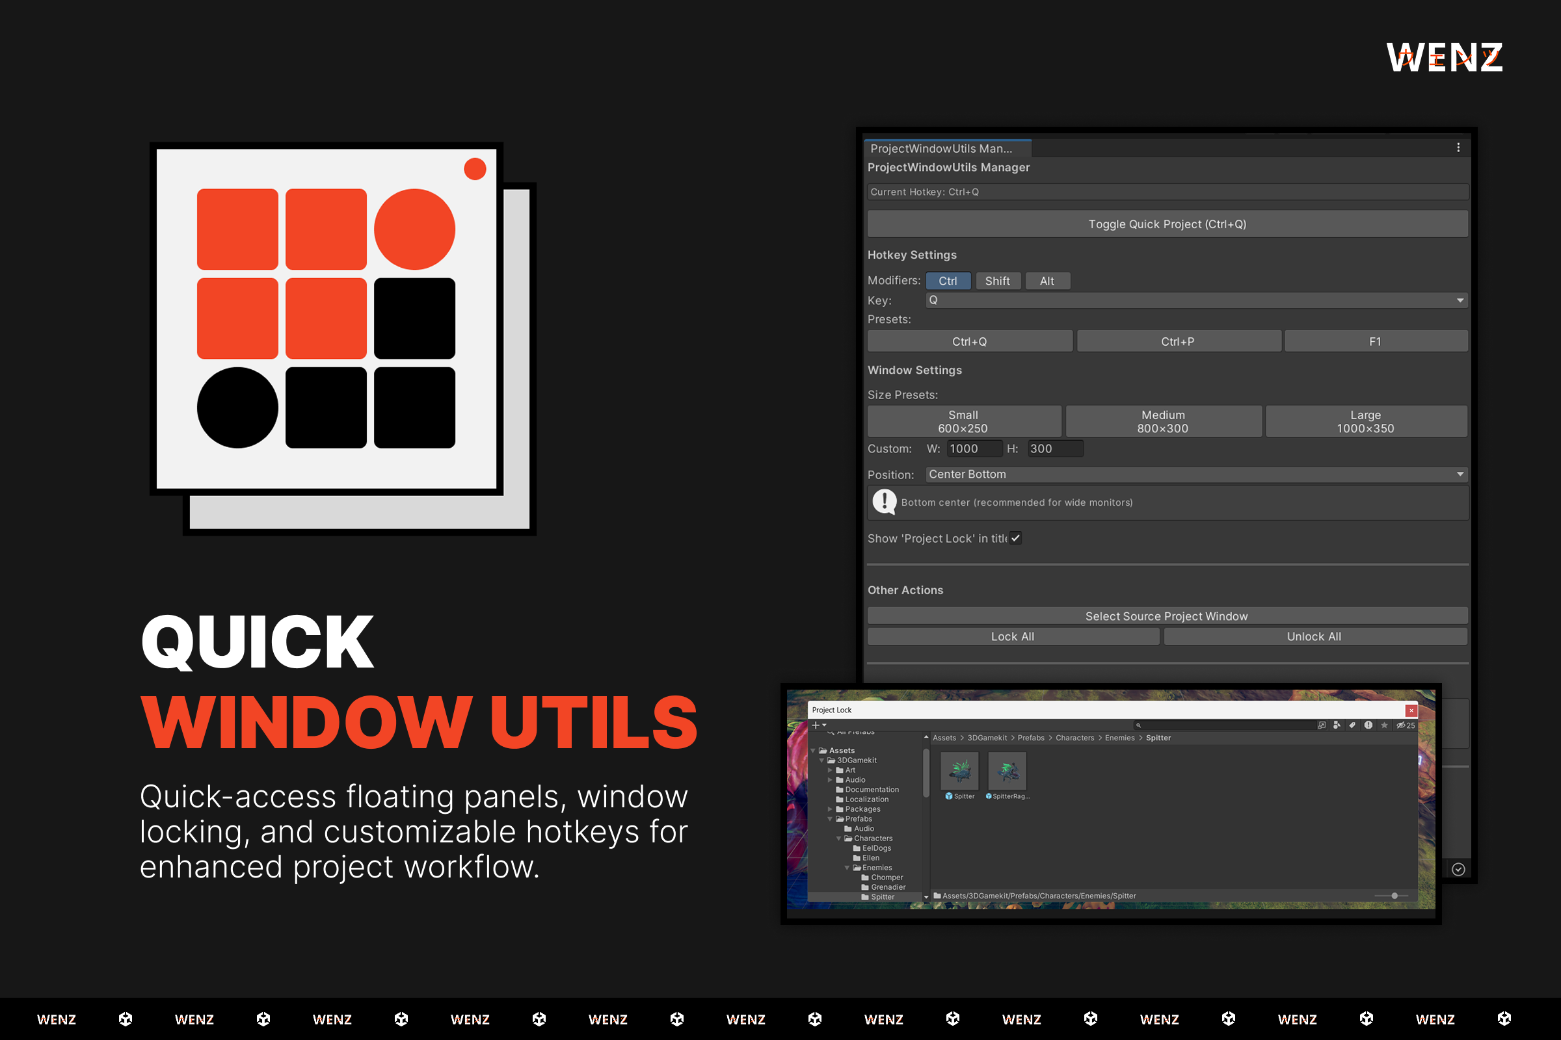Click 3DGamekit in the breadcrumb path
This screenshot has height=1040, width=1561.
pyautogui.click(x=987, y=738)
